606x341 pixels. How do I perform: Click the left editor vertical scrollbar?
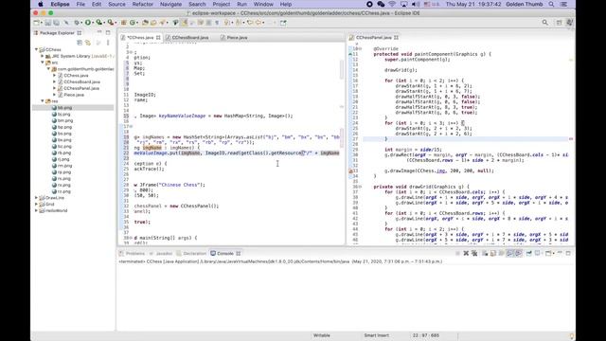[342, 69]
